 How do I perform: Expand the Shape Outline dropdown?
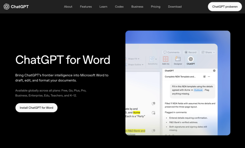(x=143, y=64)
